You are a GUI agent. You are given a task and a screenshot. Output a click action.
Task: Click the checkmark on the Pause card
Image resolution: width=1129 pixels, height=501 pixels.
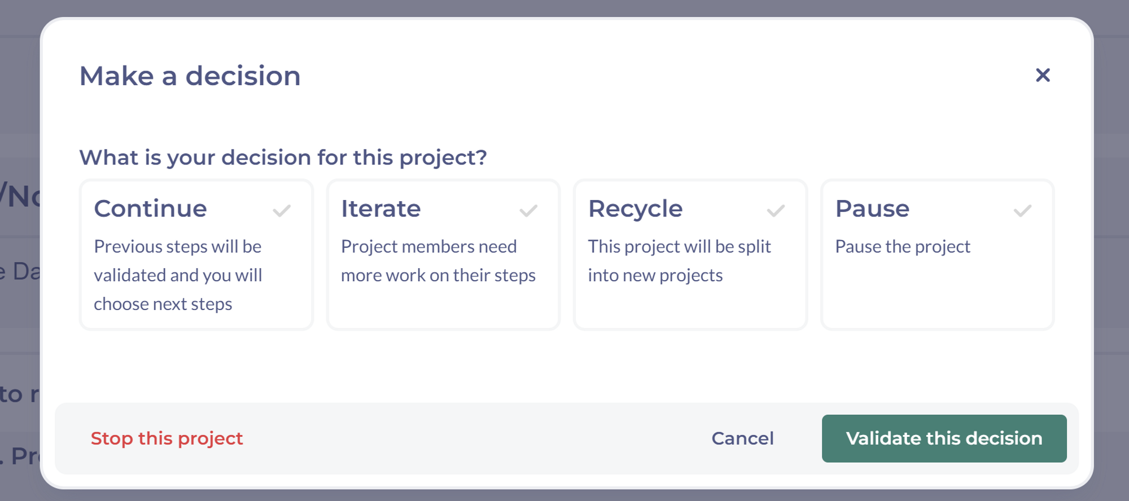[1022, 210]
